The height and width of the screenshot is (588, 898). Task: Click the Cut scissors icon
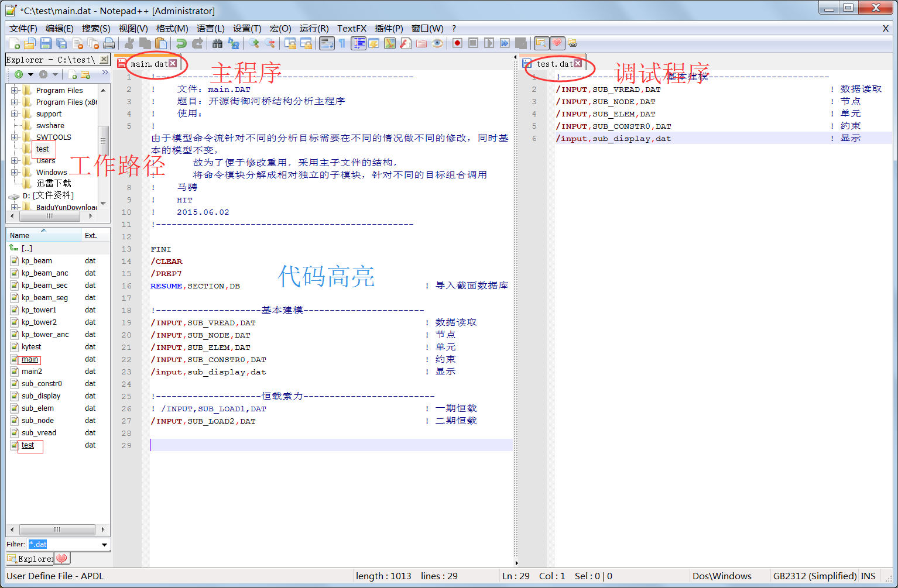(x=129, y=43)
